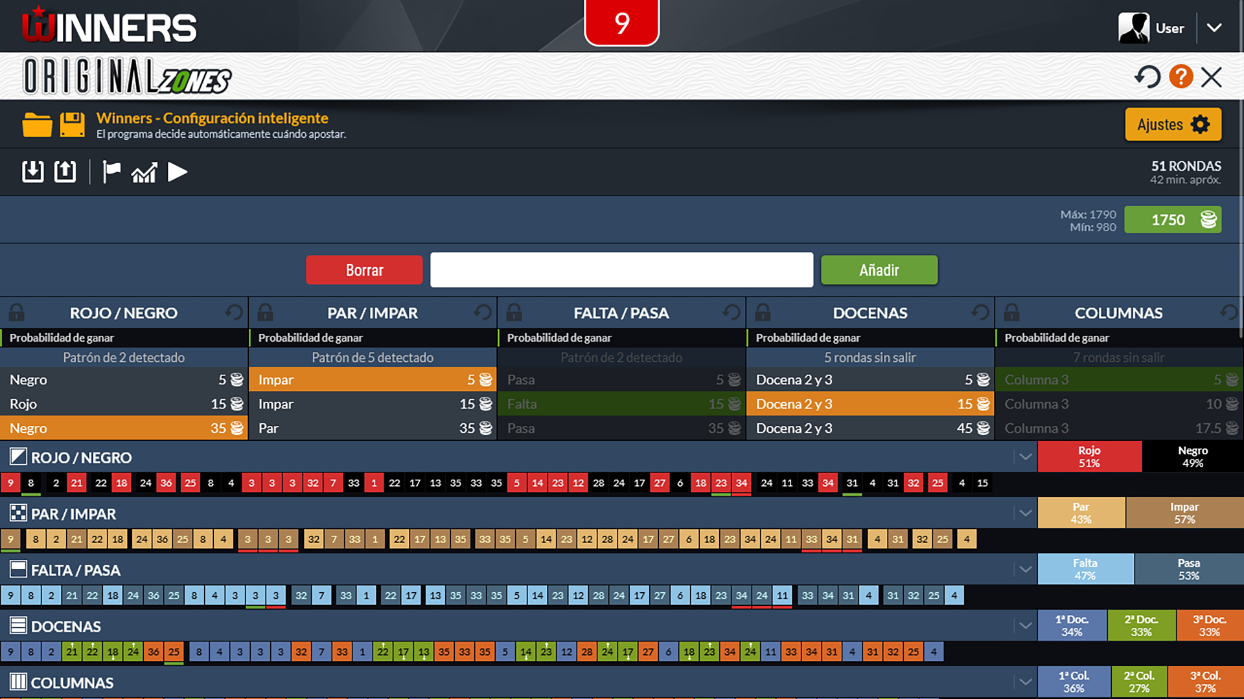1244x699 pixels.
Task: Select the DOCENAS column header
Action: 870,313
